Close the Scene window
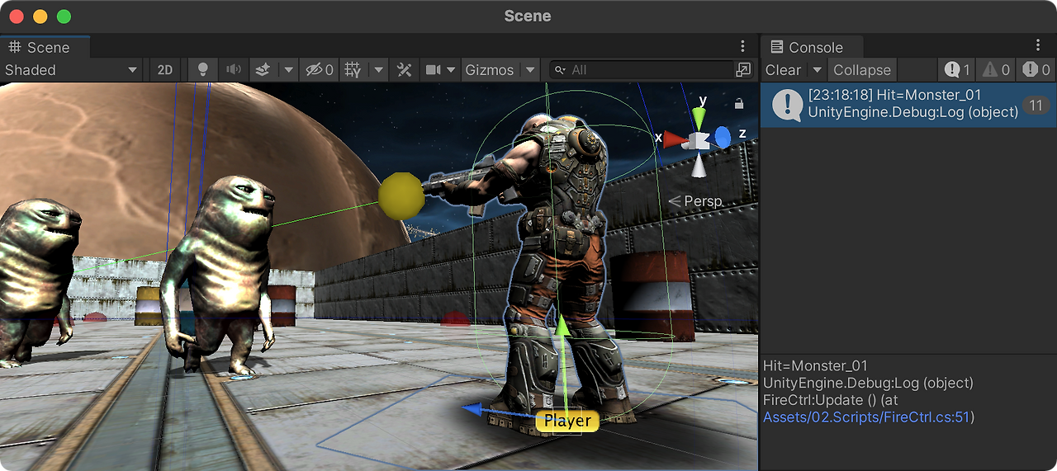The width and height of the screenshot is (1057, 471). pyautogui.click(x=16, y=16)
